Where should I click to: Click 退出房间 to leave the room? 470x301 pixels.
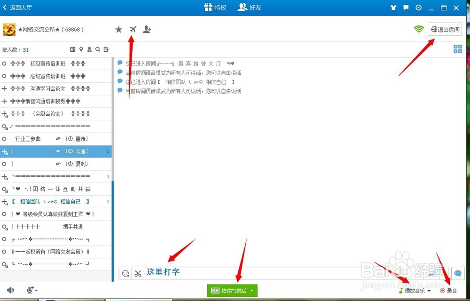tap(445, 29)
